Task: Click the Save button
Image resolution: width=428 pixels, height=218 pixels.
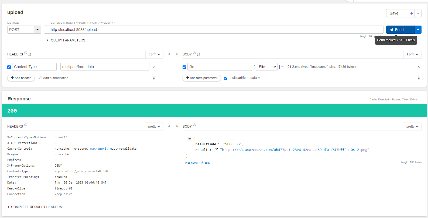Action: [x=400, y=13]
